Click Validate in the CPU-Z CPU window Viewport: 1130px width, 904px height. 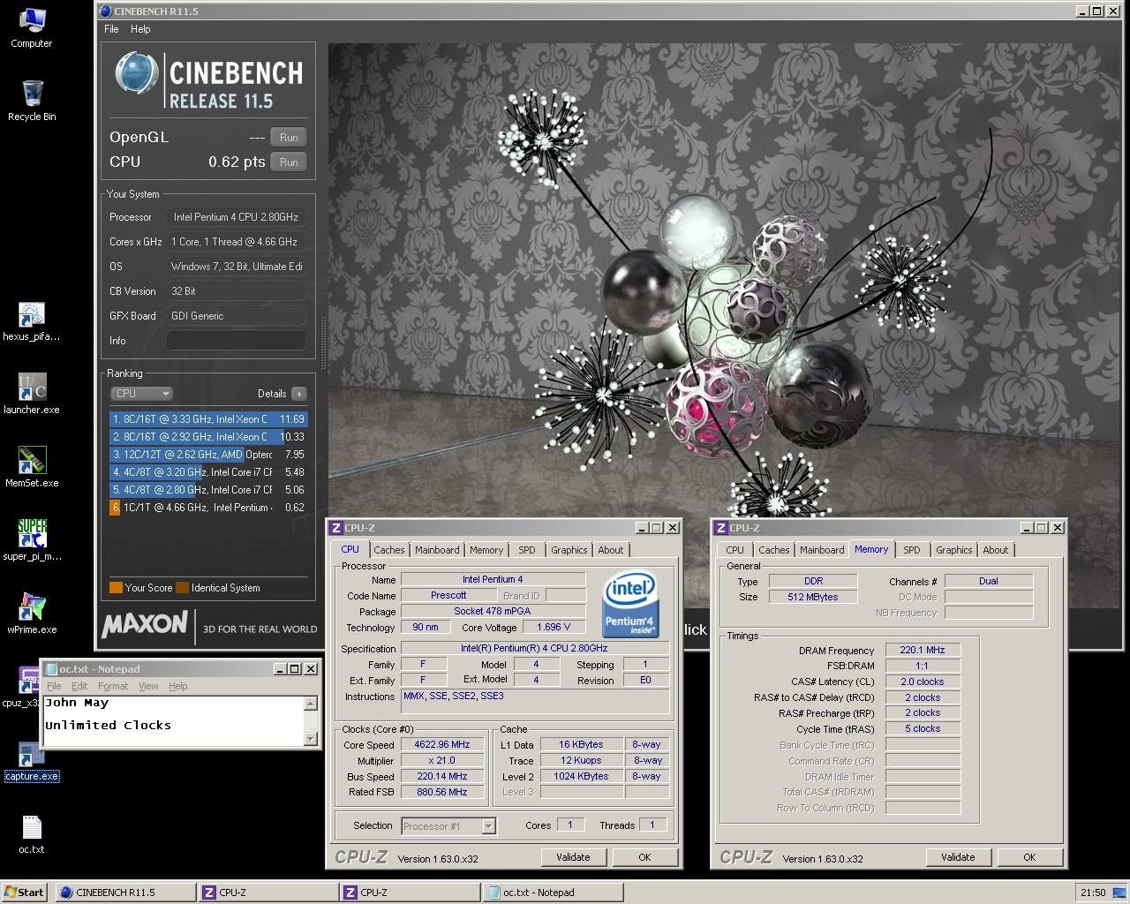(x=573, y=857)
